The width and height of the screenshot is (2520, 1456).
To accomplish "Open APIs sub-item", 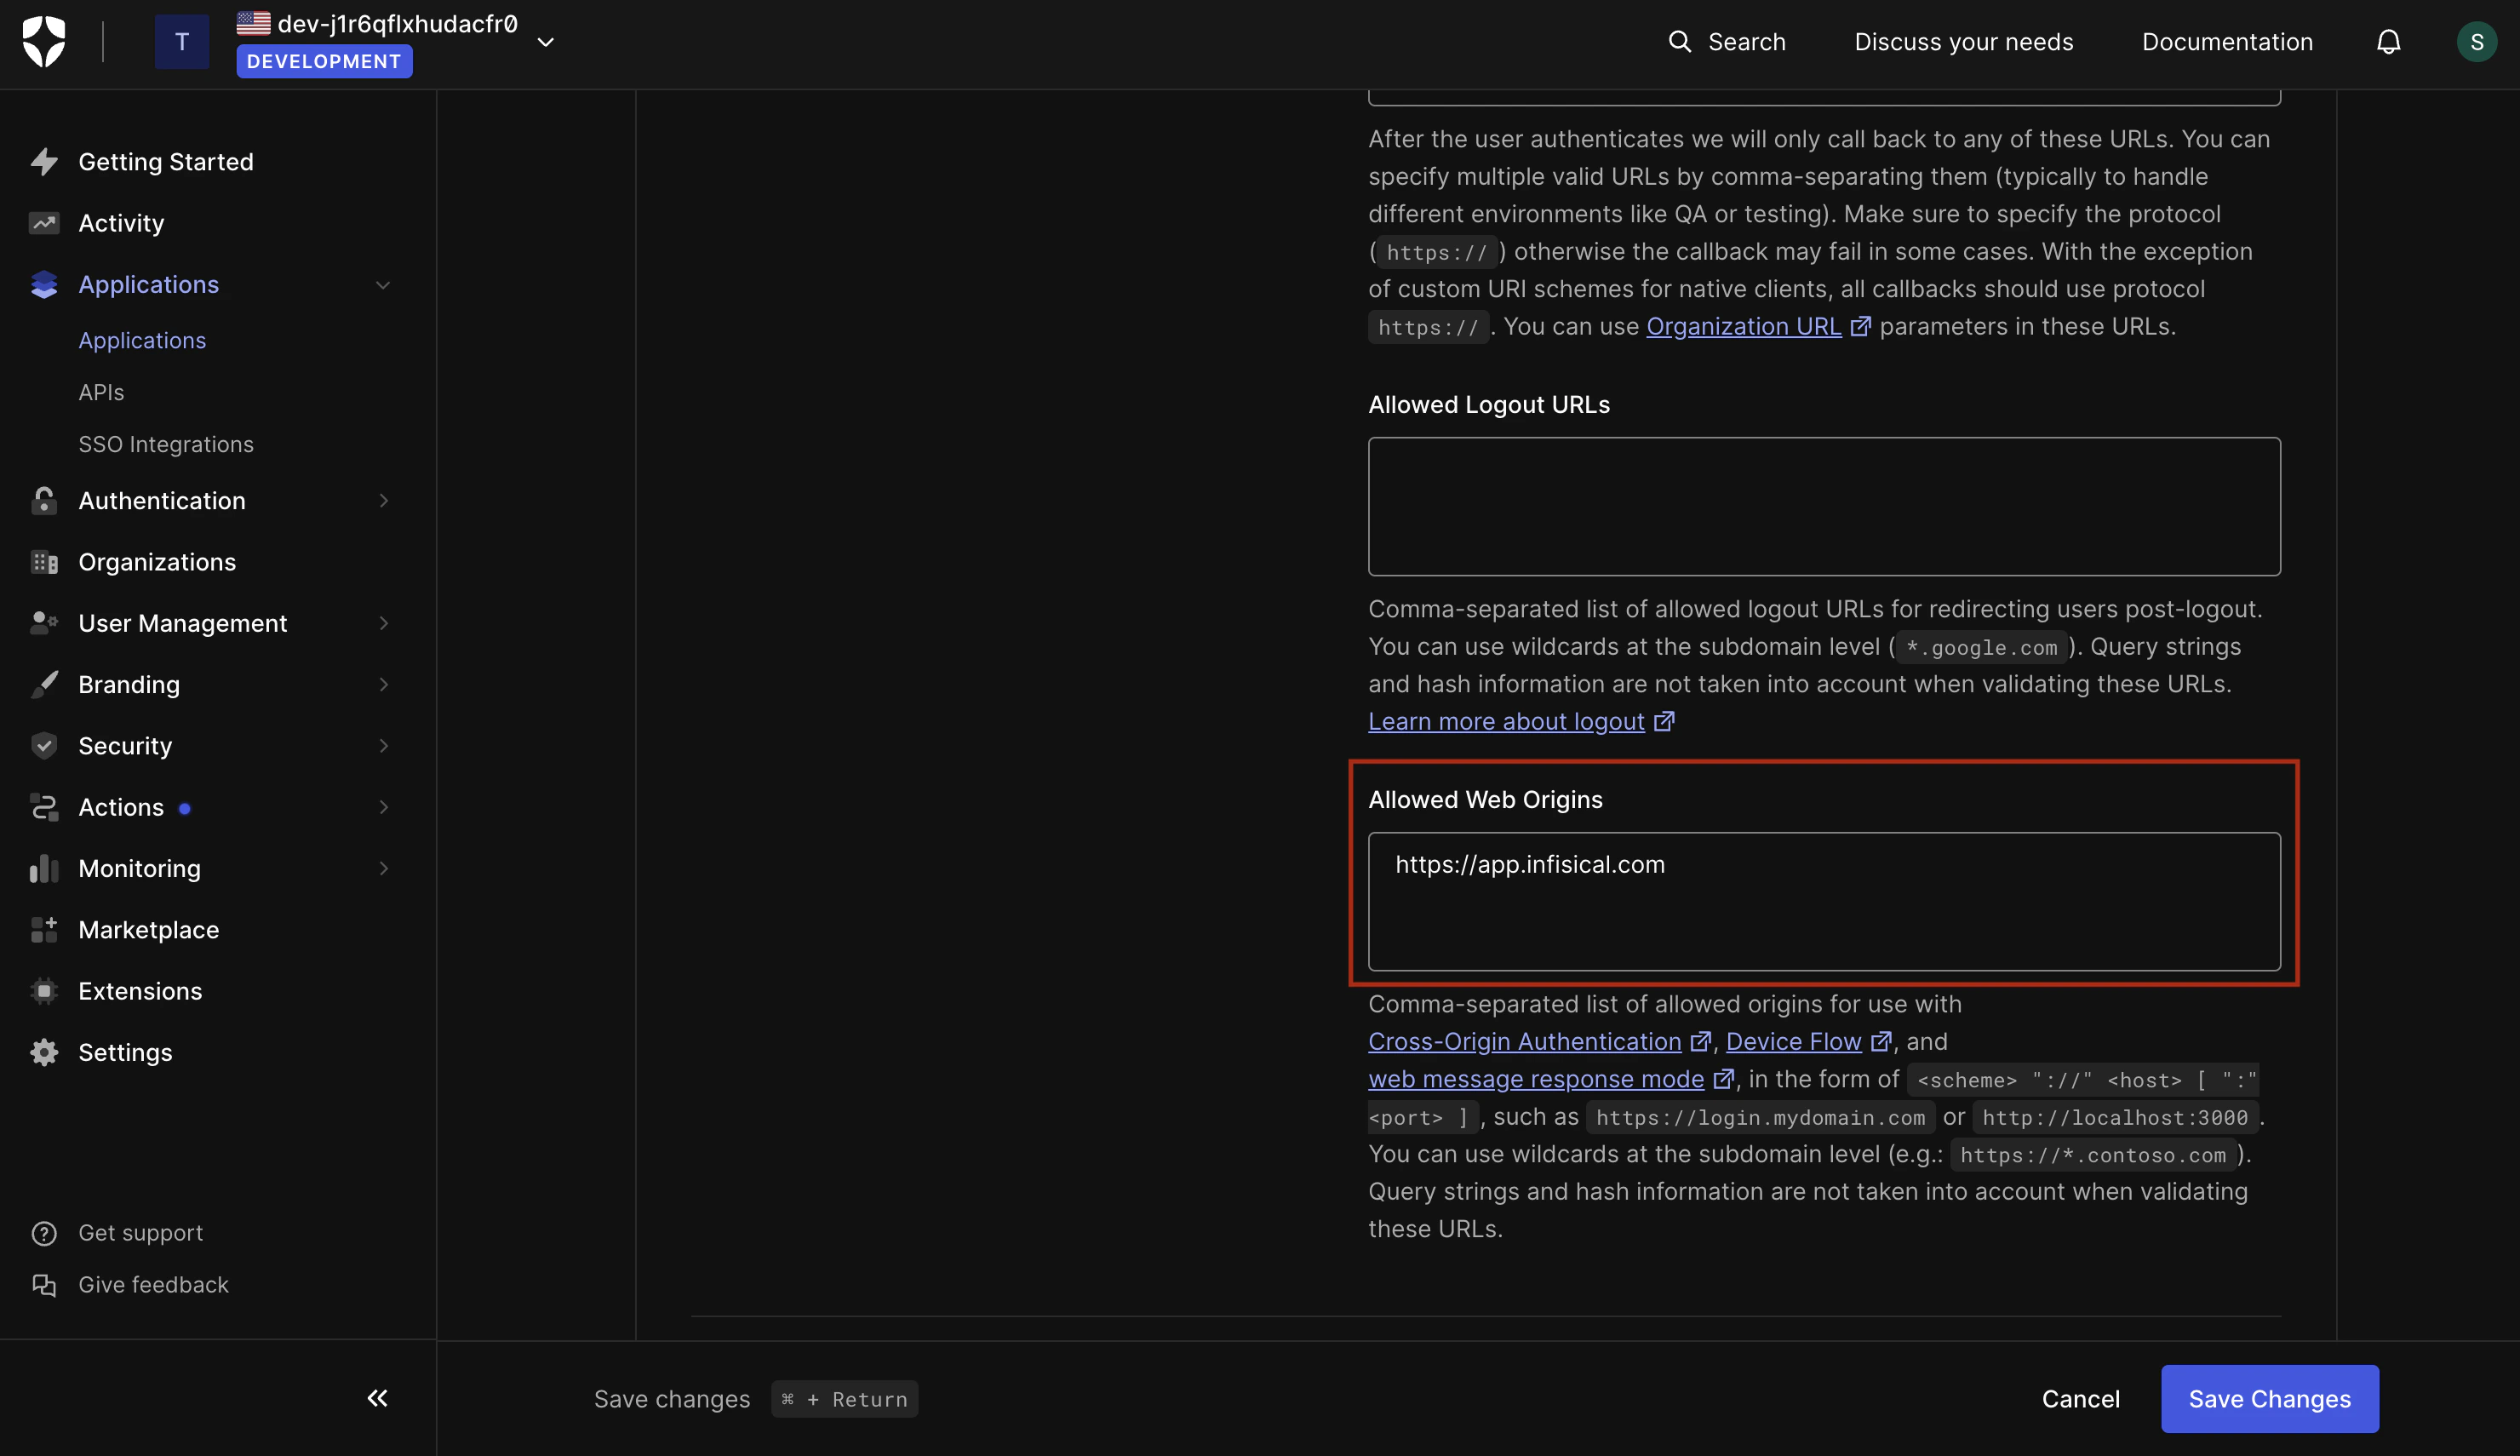I will pos(101,392).
